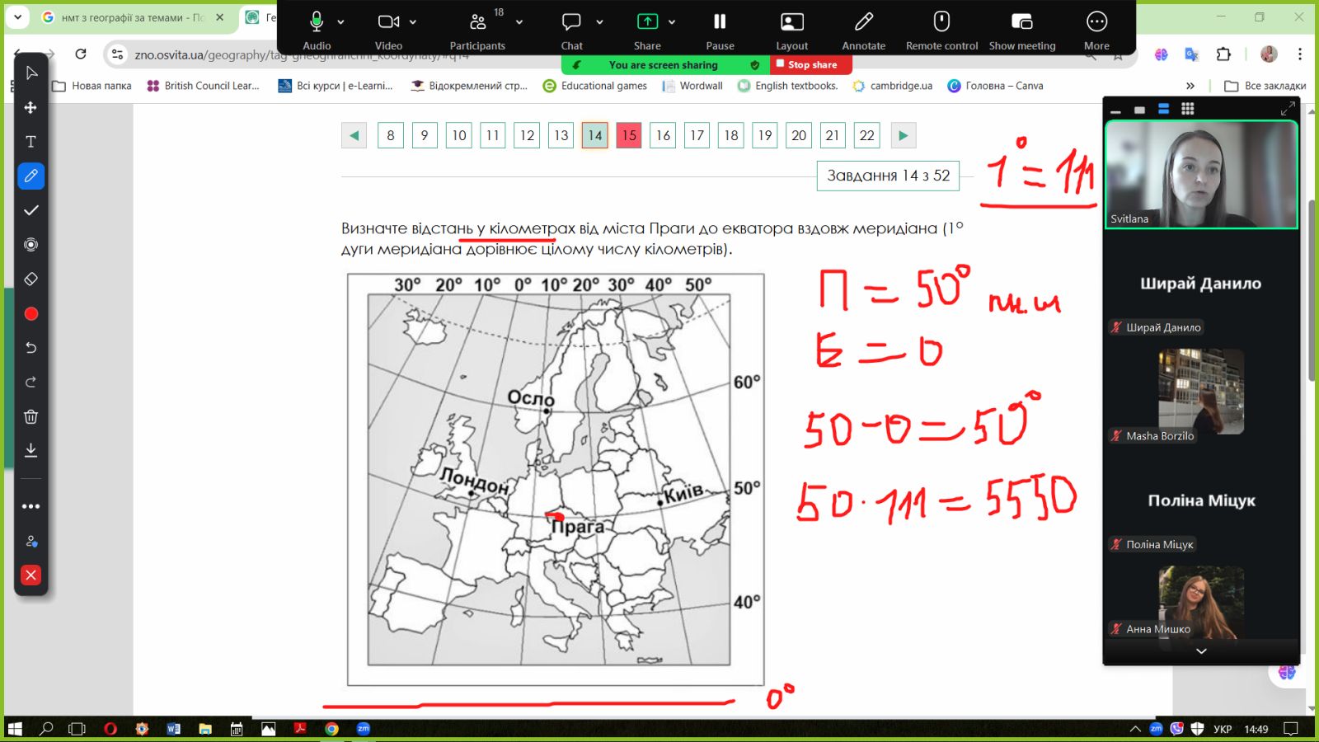Image resolution: width=1319 pixels, height=742 pixels.
Task: Save annotations with the download icon
Action: pos(31,450)
